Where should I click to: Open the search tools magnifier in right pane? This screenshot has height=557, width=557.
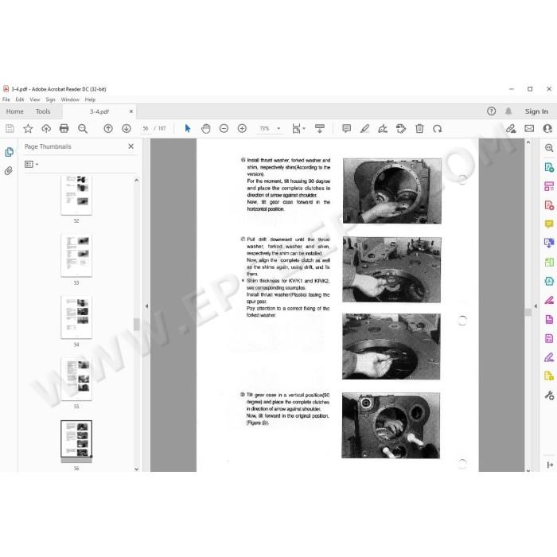549,148
